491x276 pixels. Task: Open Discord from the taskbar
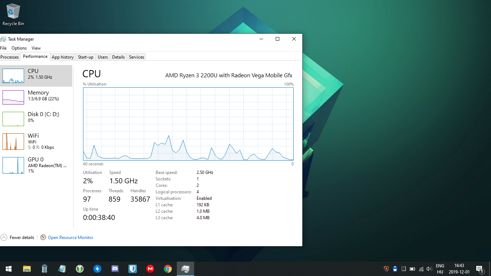115,269
